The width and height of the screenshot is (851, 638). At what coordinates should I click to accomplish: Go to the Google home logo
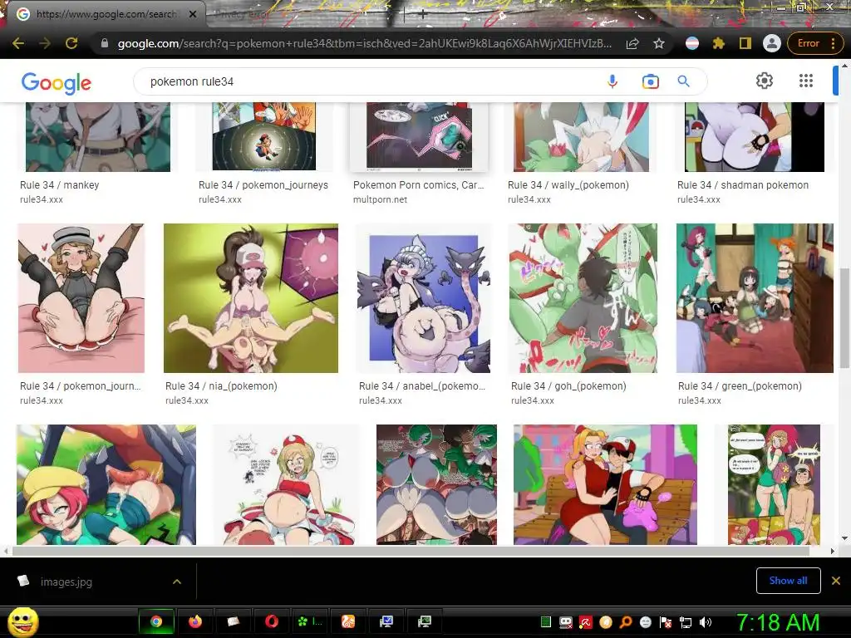(x=57, y=82)
